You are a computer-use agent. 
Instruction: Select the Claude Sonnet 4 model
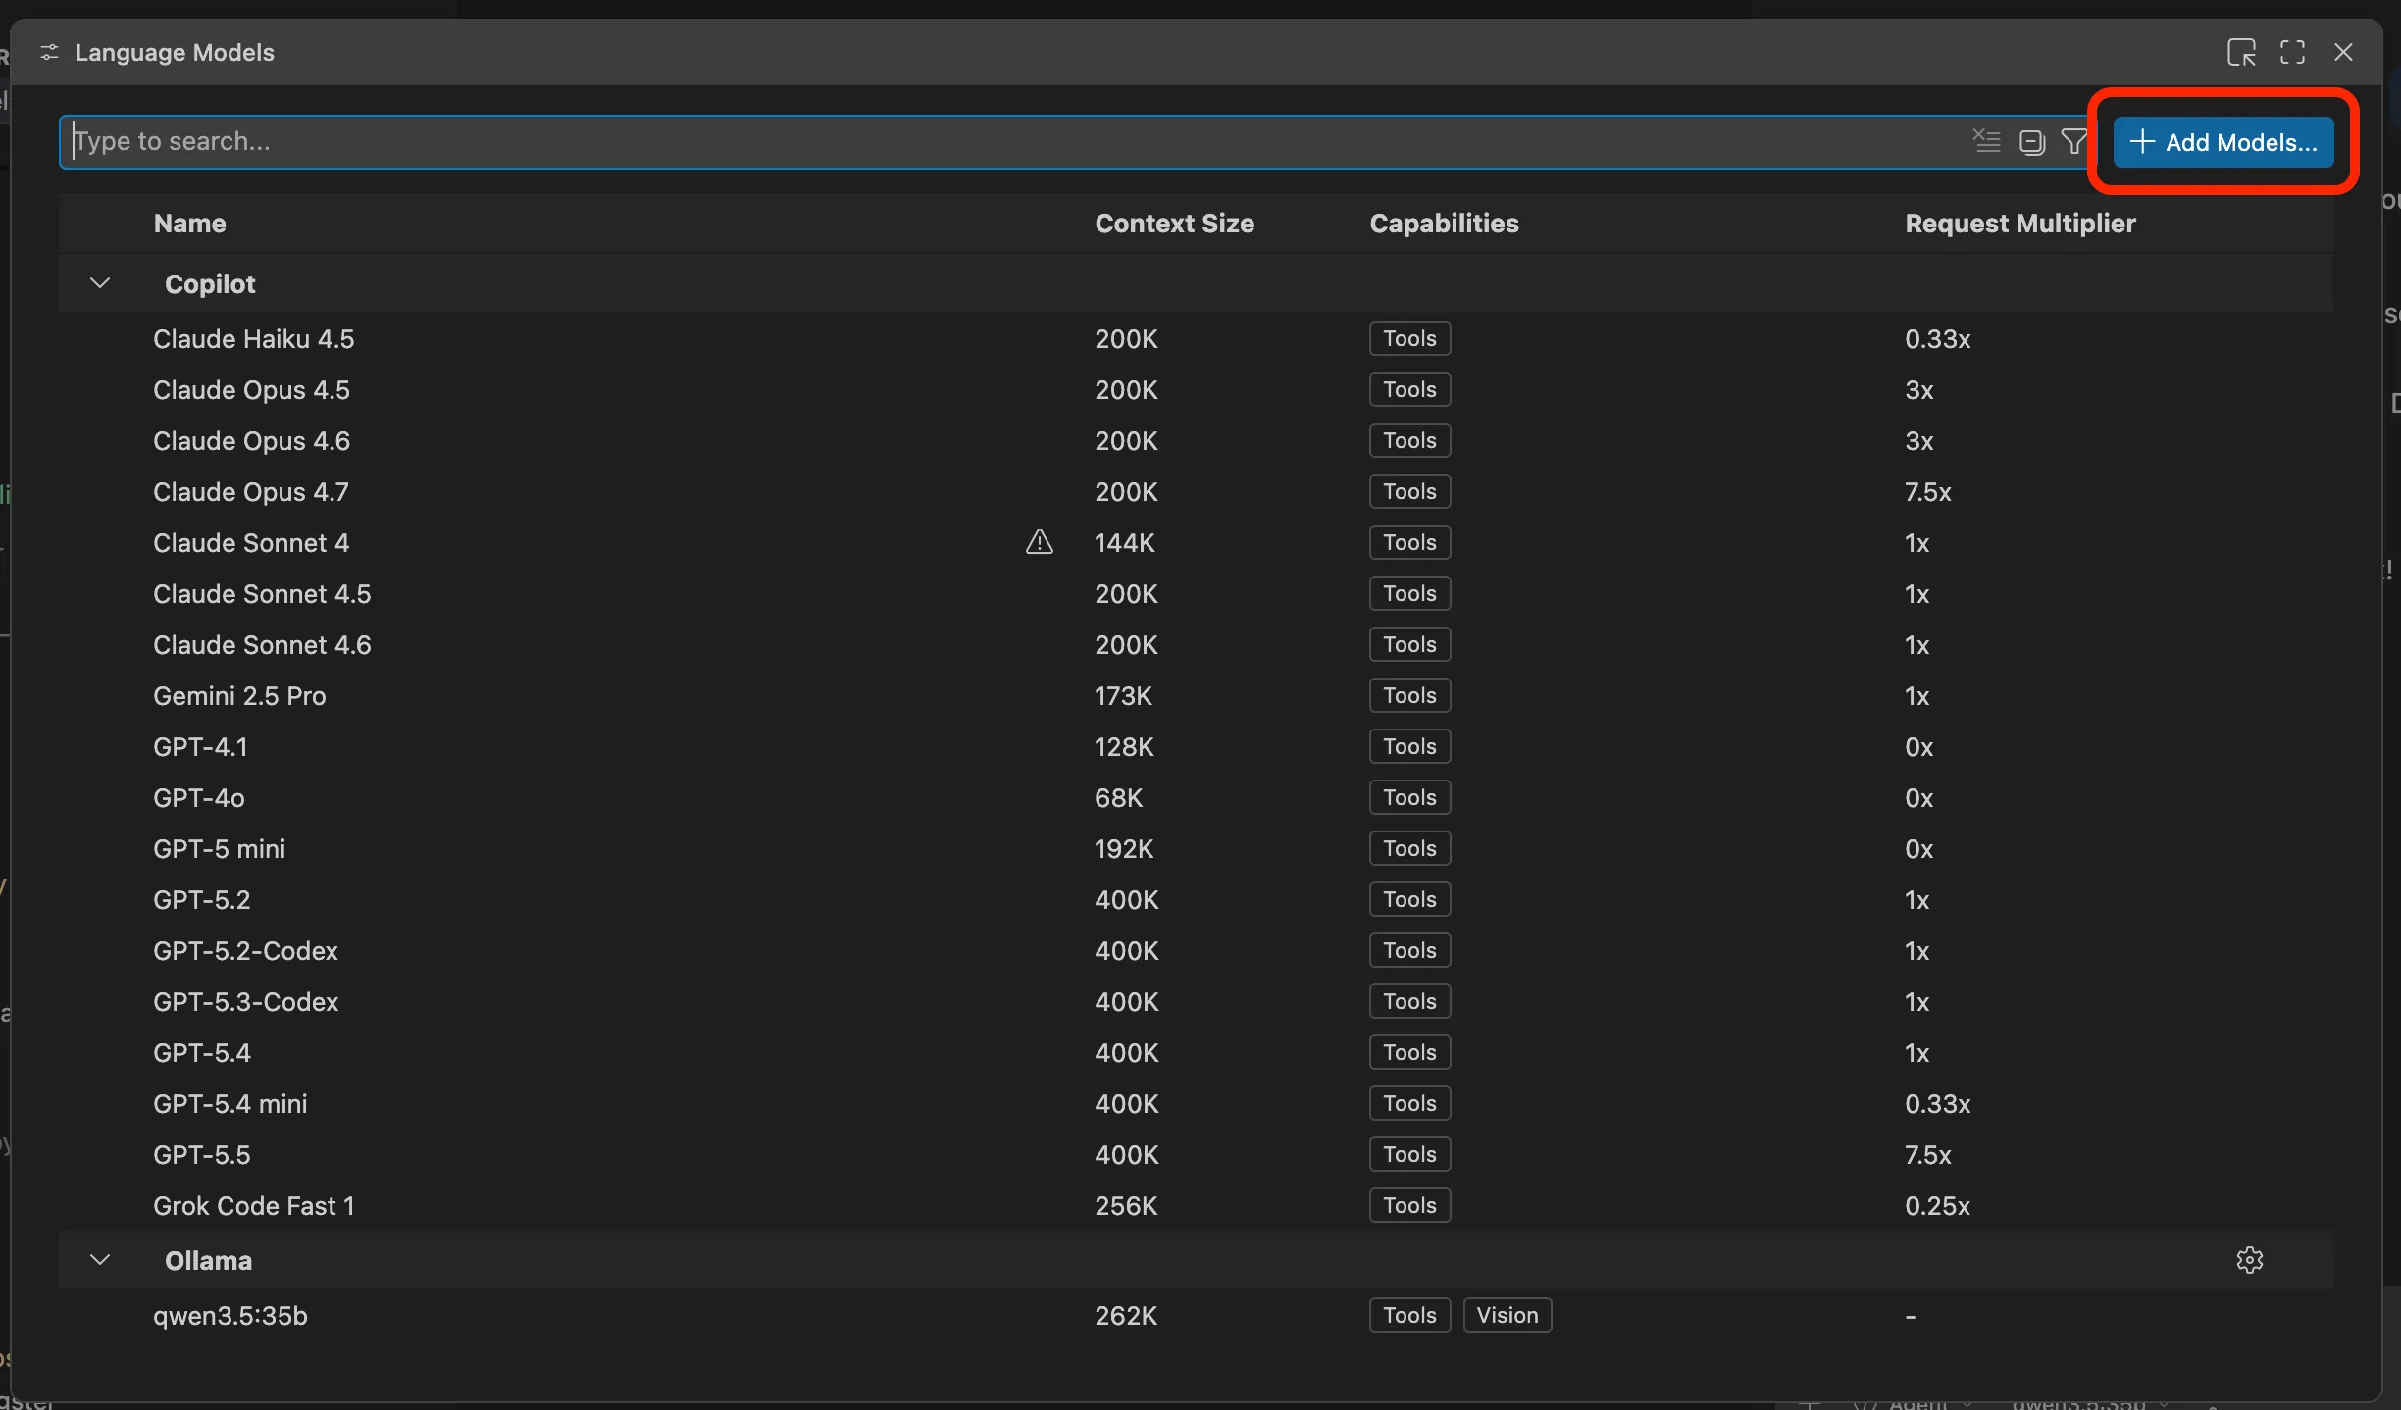[1196, 543]
